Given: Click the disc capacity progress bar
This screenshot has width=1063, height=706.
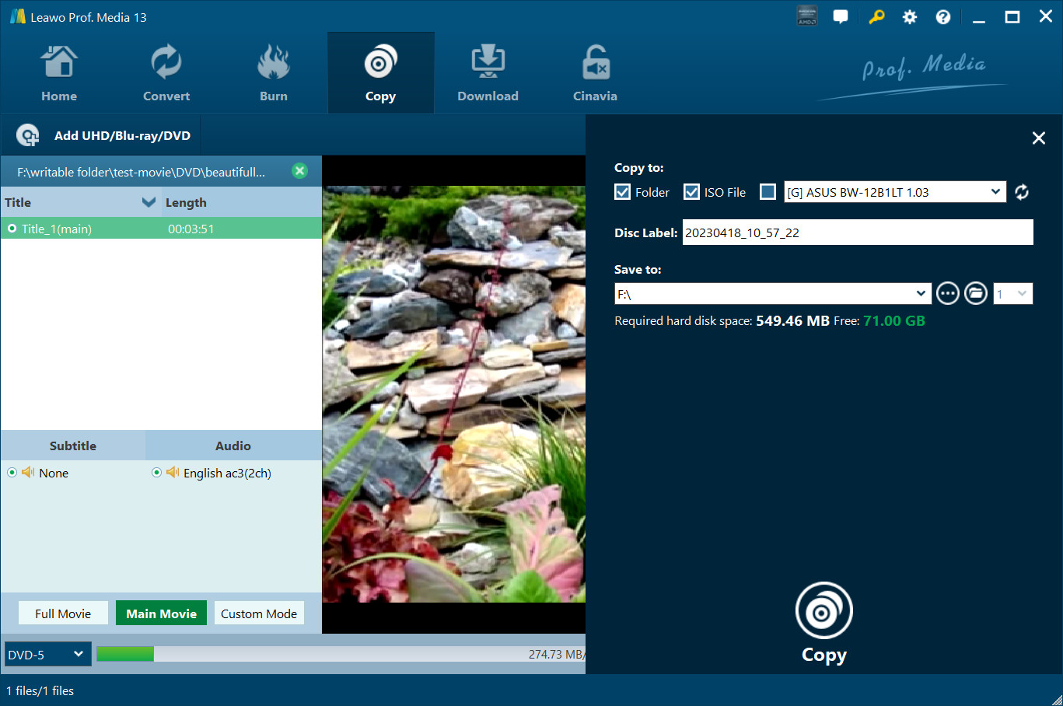Looking at the screenshot, I should pyautogui.click(x=340, y=655).
